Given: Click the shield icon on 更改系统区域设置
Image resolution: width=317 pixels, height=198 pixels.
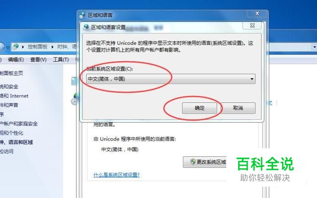Looking at the screenshot, I should click(193, 162).
